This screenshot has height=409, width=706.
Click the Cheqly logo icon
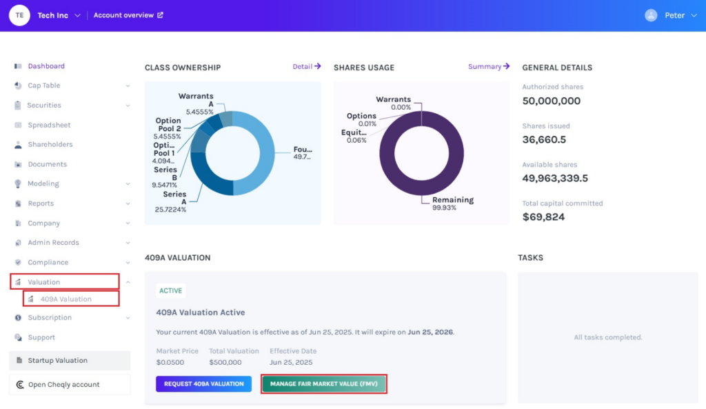pyautogui.click(x=19, y=385)
